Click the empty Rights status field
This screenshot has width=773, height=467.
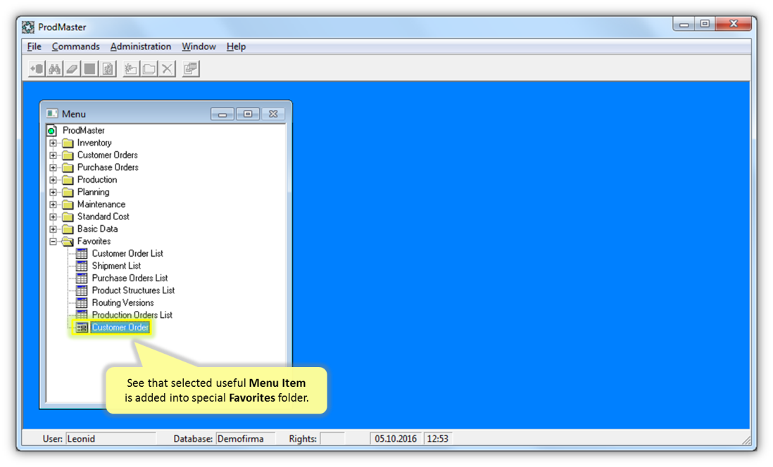click(332, 439)
